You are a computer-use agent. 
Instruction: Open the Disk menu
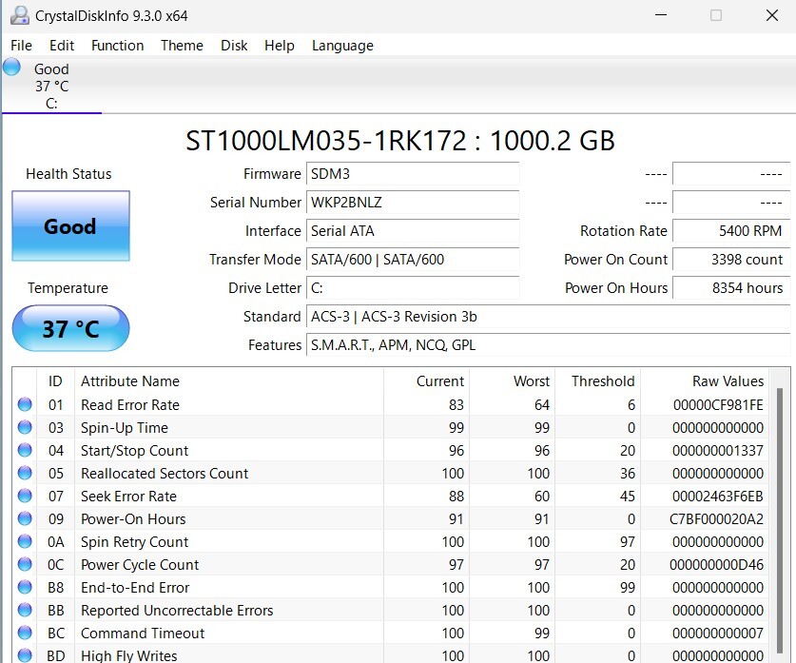tap(234, 46)
